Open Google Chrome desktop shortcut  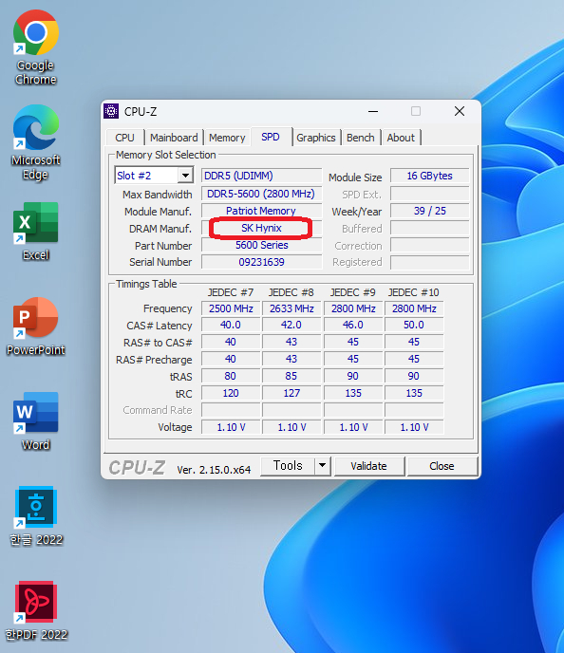(36, 47)
